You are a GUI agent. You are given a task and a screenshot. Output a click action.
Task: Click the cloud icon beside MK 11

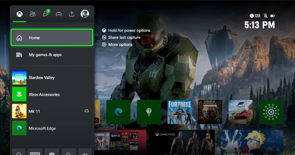tap(86, 111)
